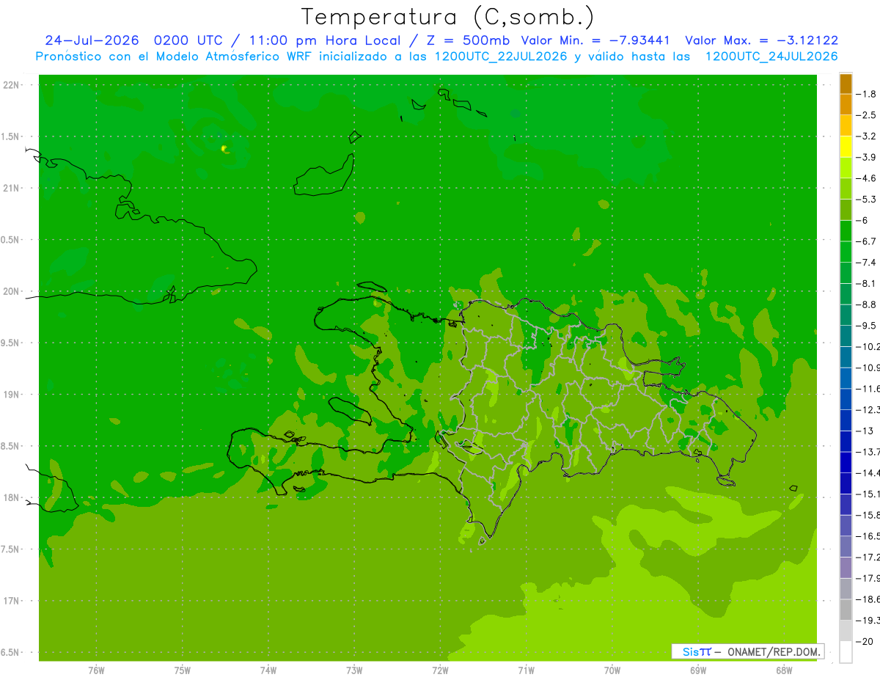This screenshot has height=680, width=880.
Task: Click the "17N" latitude label
Action: [11, 601]
